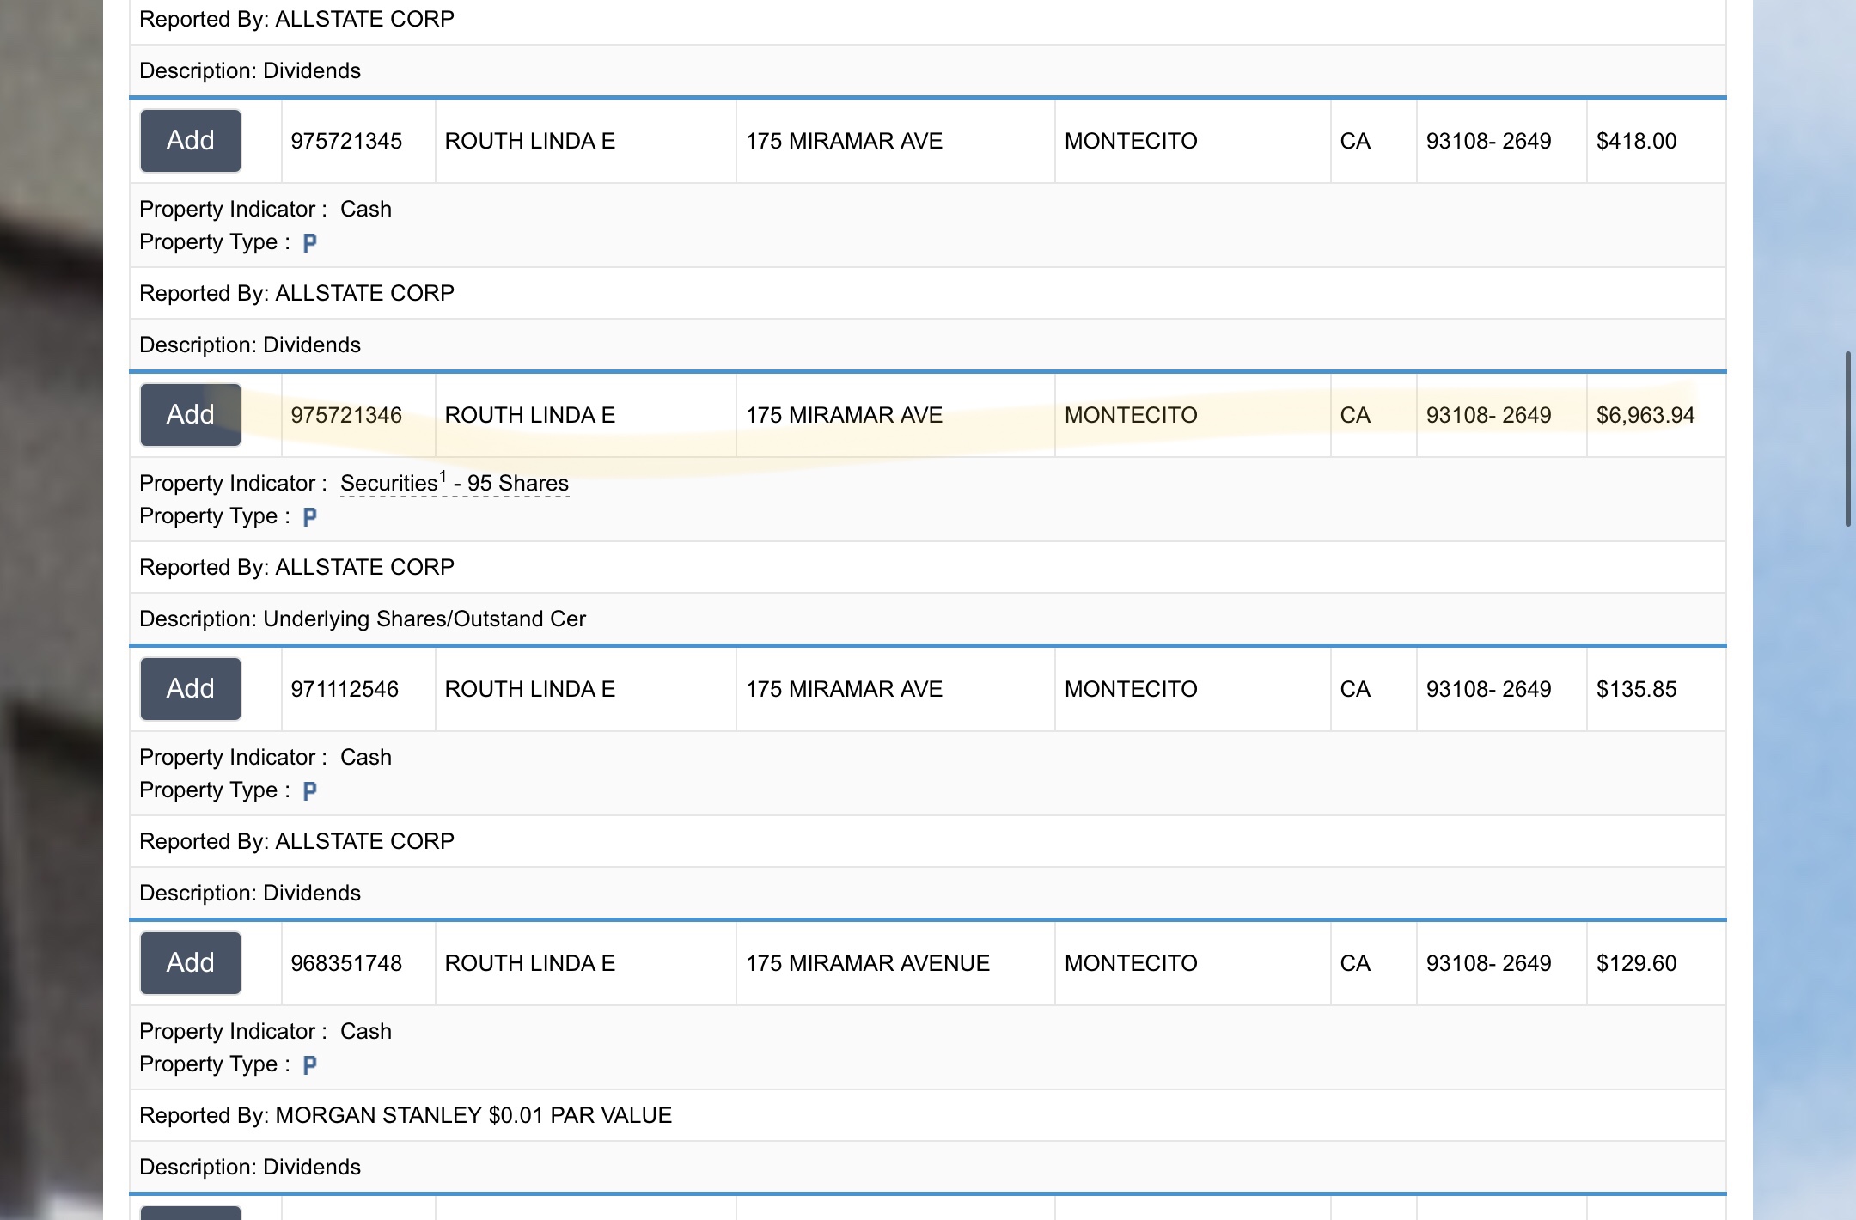The height and width of the screenshot is (1220, 1856).
Task: Select ROUTH LINDA E in $6,963.94 row
Action: point(530,415)
